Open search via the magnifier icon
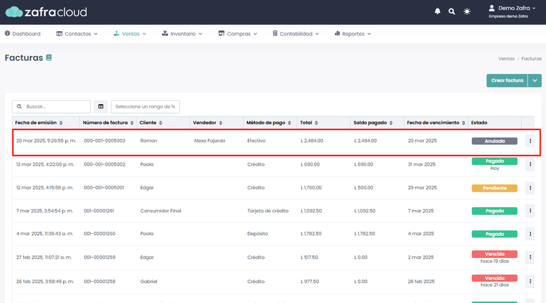Screen dimensions: 546x303 click(x=452, y=11)
